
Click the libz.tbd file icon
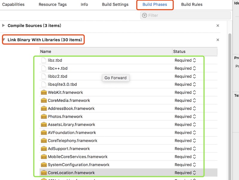point(44,60)
